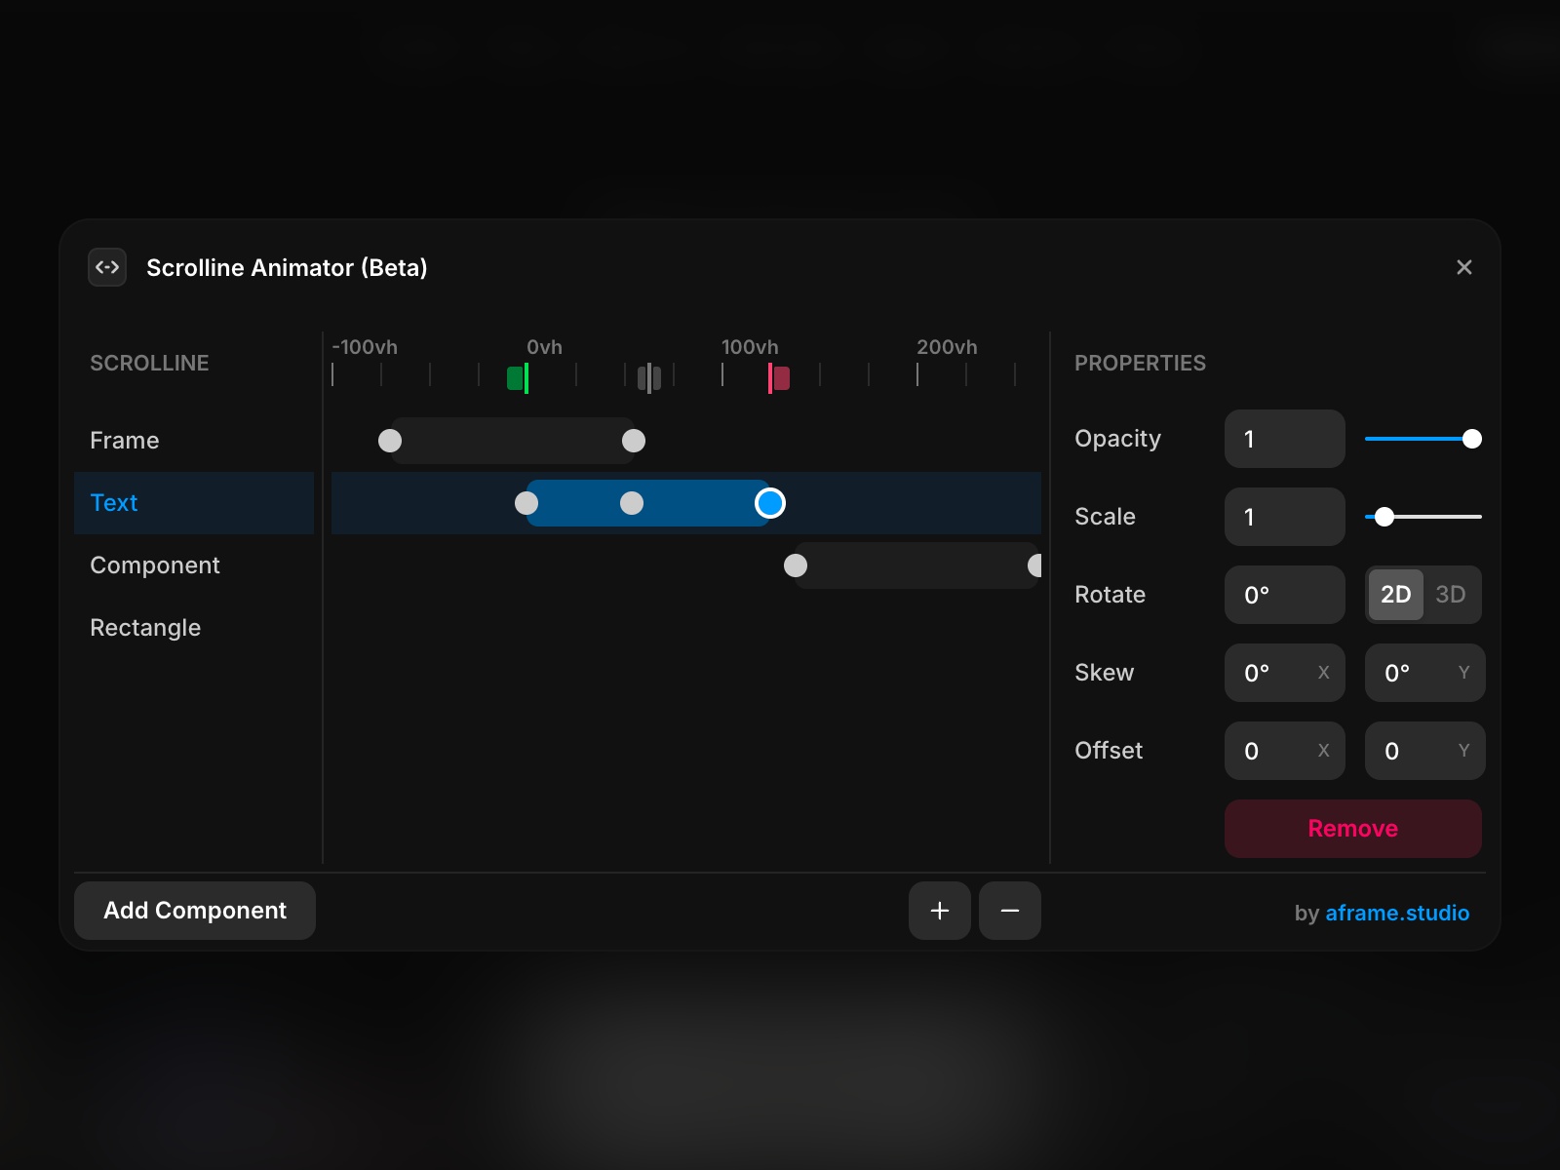The height and width of the screenshot is (1170, 1560).
Task: Click the first keyframe dot on the Frame track
Action: (x=390, y=440)
